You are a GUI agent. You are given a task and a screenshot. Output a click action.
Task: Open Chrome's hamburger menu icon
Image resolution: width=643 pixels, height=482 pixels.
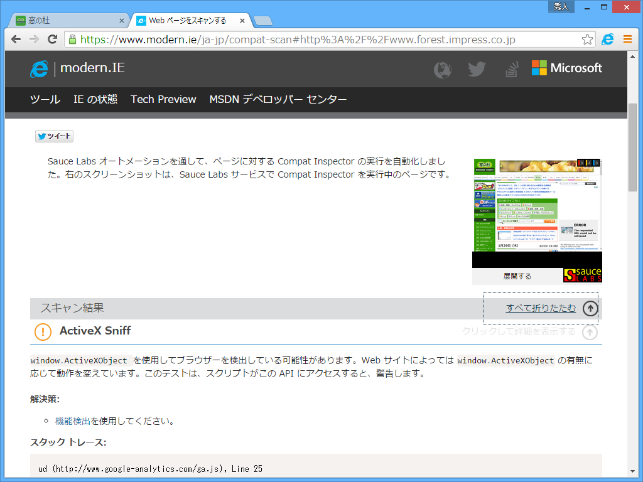tap(627, 39)
